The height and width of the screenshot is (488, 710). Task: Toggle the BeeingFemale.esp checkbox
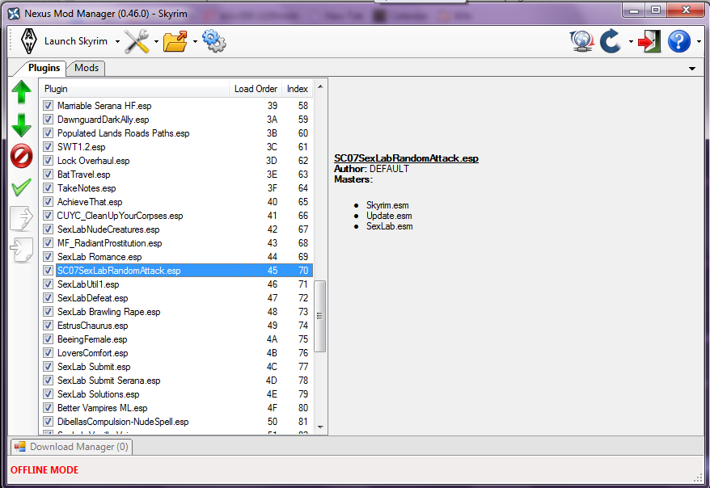coord(48,339)
